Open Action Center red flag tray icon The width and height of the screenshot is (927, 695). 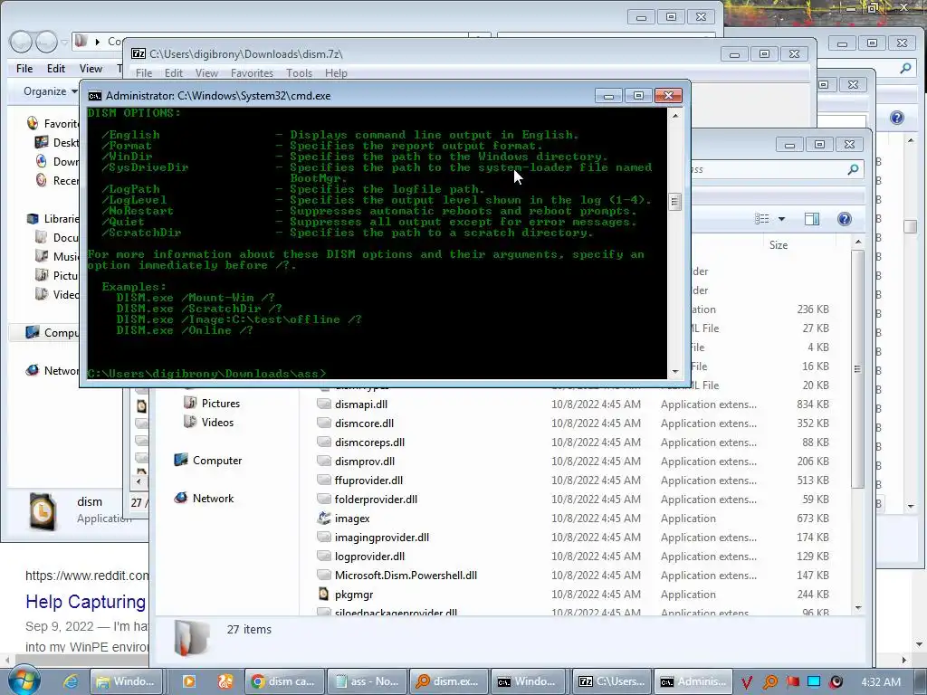pos(792,682)
